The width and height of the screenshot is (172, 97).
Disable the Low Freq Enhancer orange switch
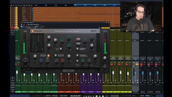pos(48,56)
